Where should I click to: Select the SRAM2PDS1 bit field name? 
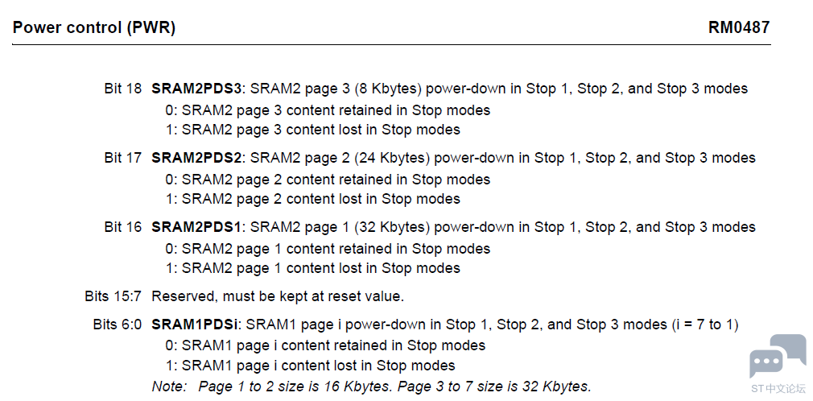[x=198, y=227]
